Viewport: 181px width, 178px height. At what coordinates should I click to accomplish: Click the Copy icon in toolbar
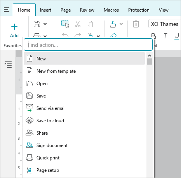(x=90, y=24)
